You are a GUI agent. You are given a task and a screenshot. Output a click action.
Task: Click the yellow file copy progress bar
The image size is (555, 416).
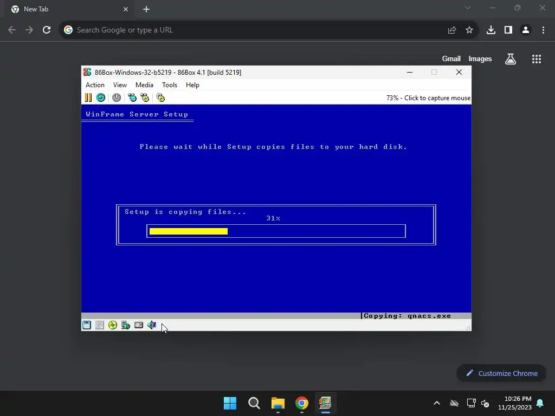pyautogui.click(x=188, y=231)
